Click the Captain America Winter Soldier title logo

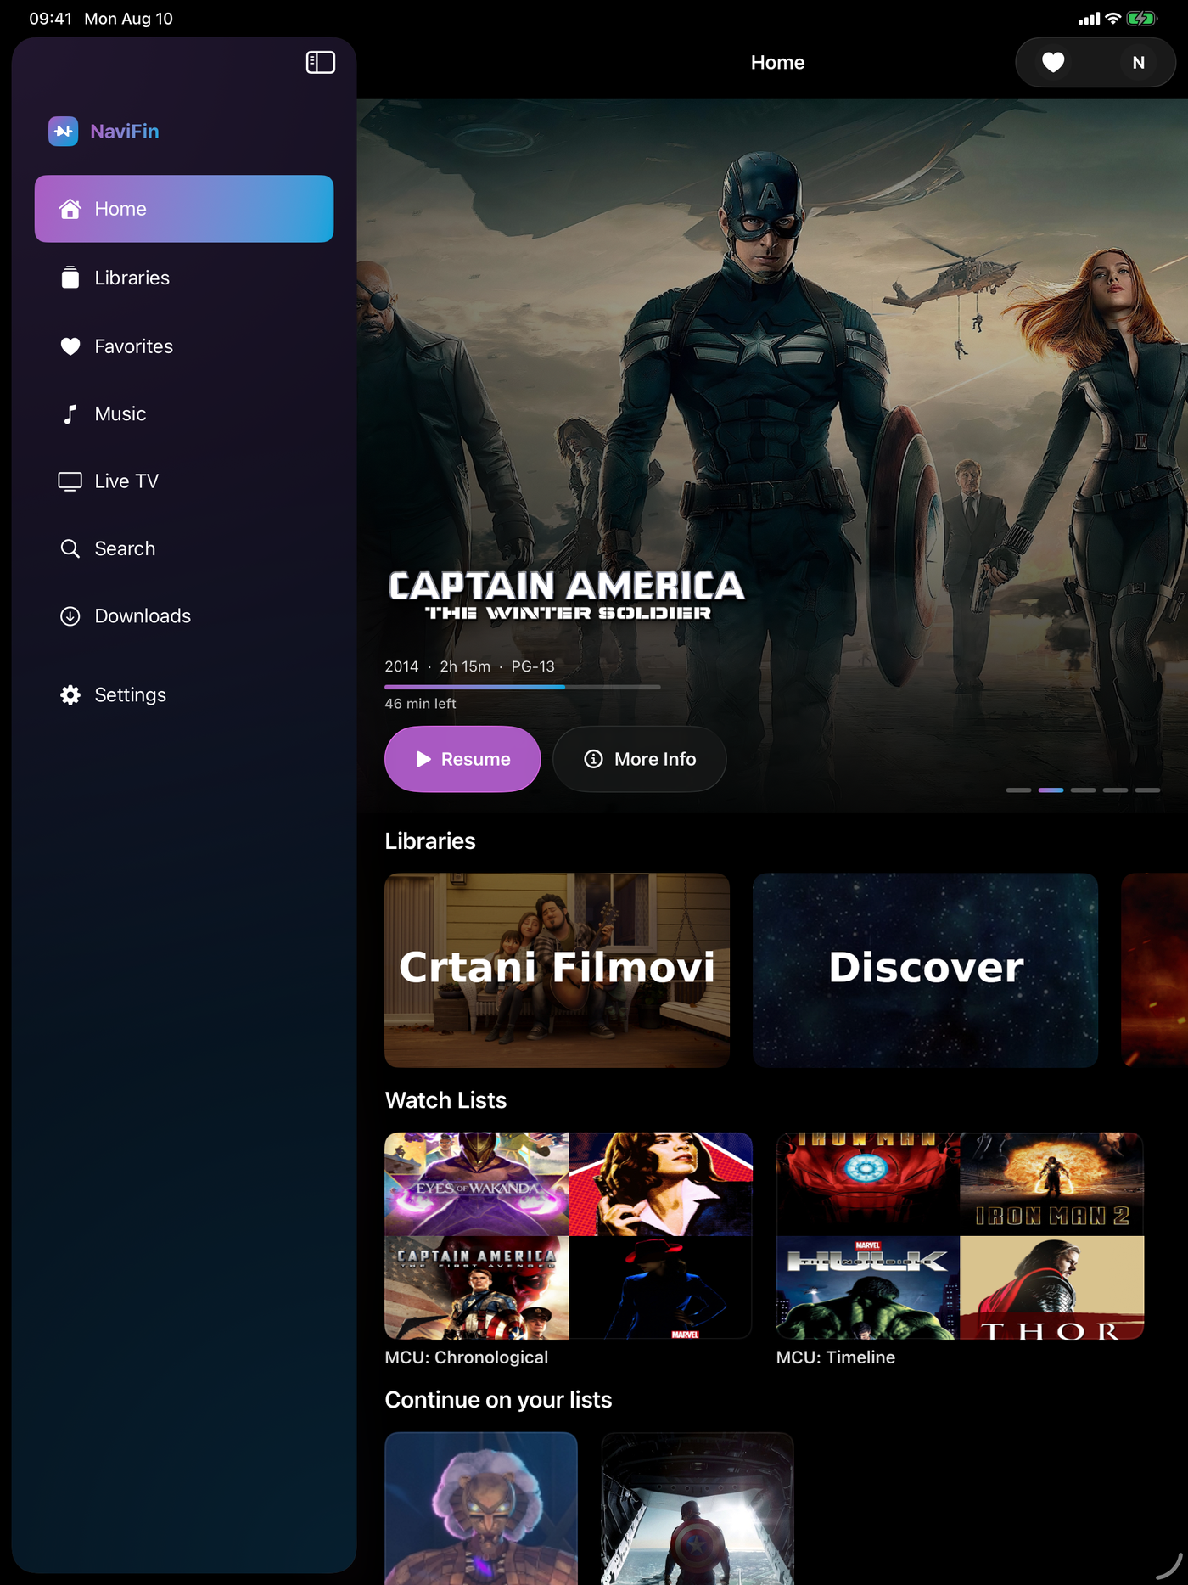coord(567,595)
